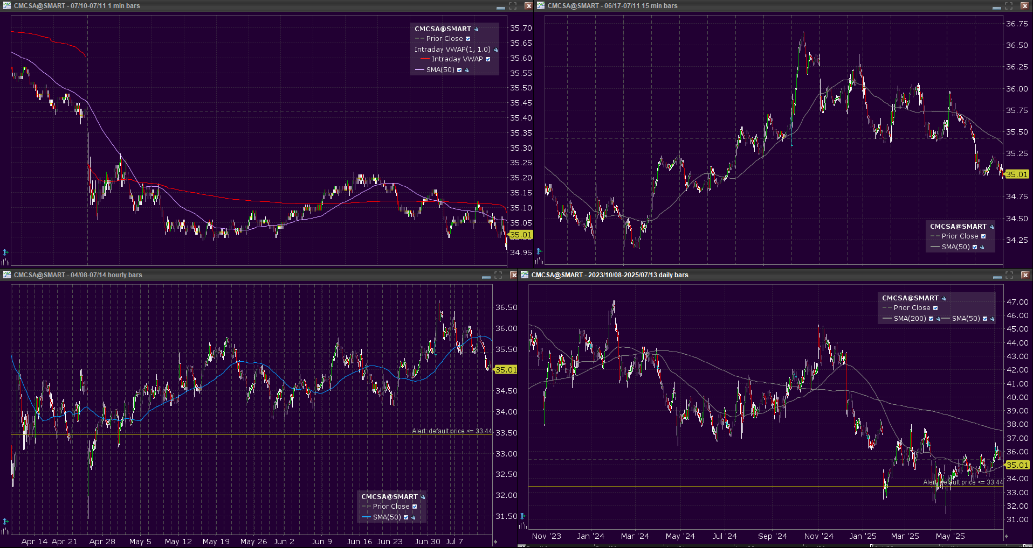Expand time axis arrow right of hourly chart
This screenshot has width=1033, height=548.
(x=495, y=542)
